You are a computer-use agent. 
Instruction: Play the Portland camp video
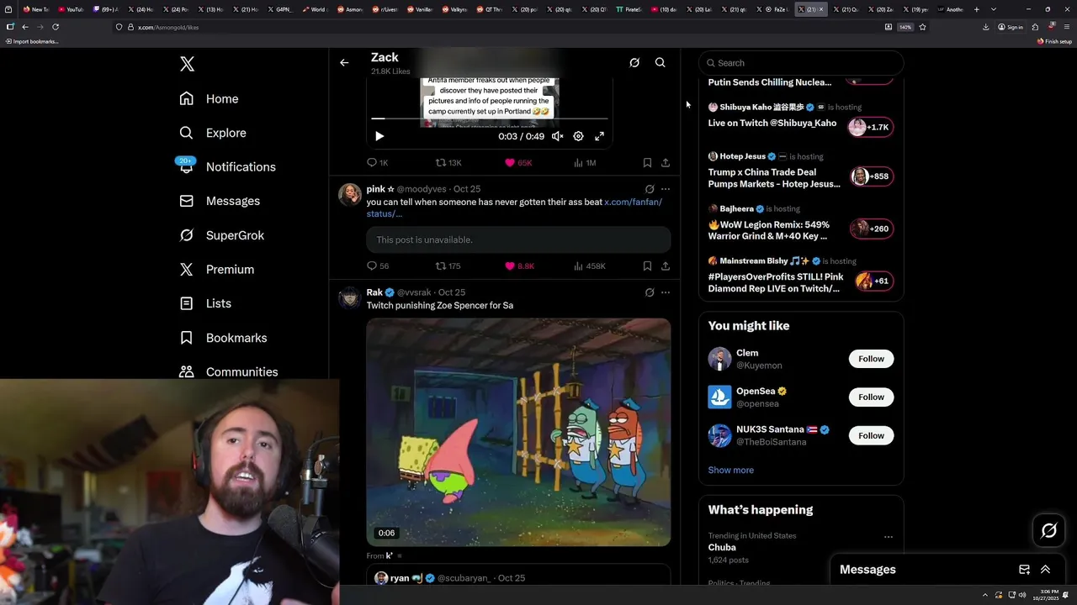pos(379,136)
